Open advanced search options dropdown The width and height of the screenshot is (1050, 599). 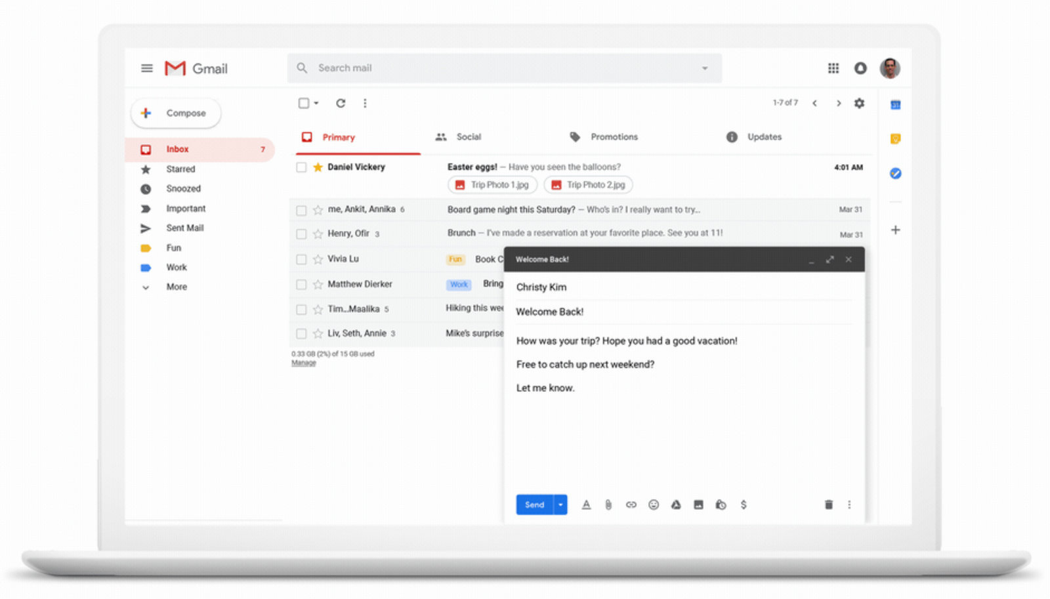[x=705, y=68]
